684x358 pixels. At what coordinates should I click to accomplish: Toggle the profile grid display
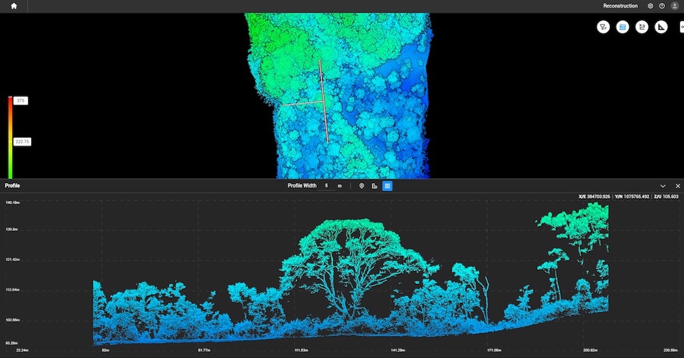tap(387, 186)
